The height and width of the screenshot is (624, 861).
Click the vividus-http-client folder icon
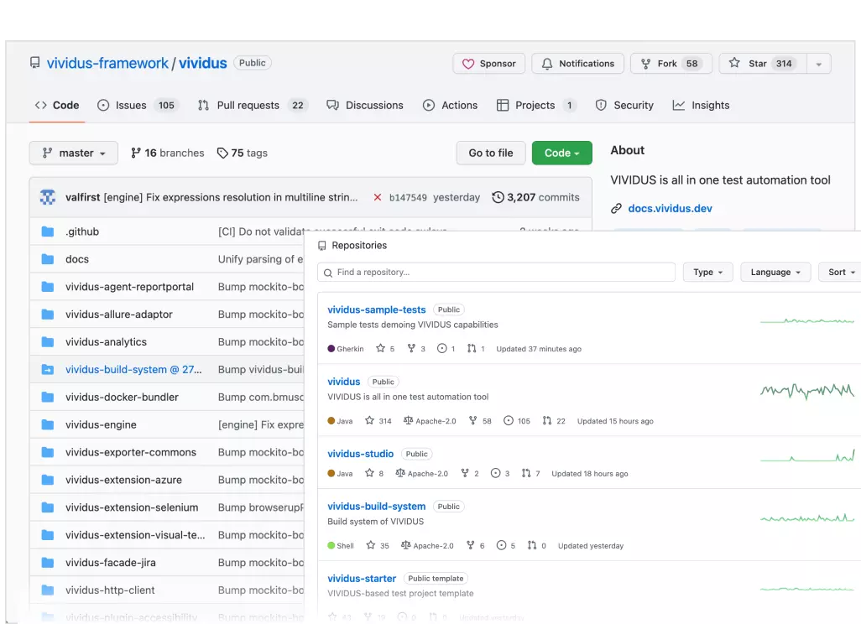tap(48, 590)
